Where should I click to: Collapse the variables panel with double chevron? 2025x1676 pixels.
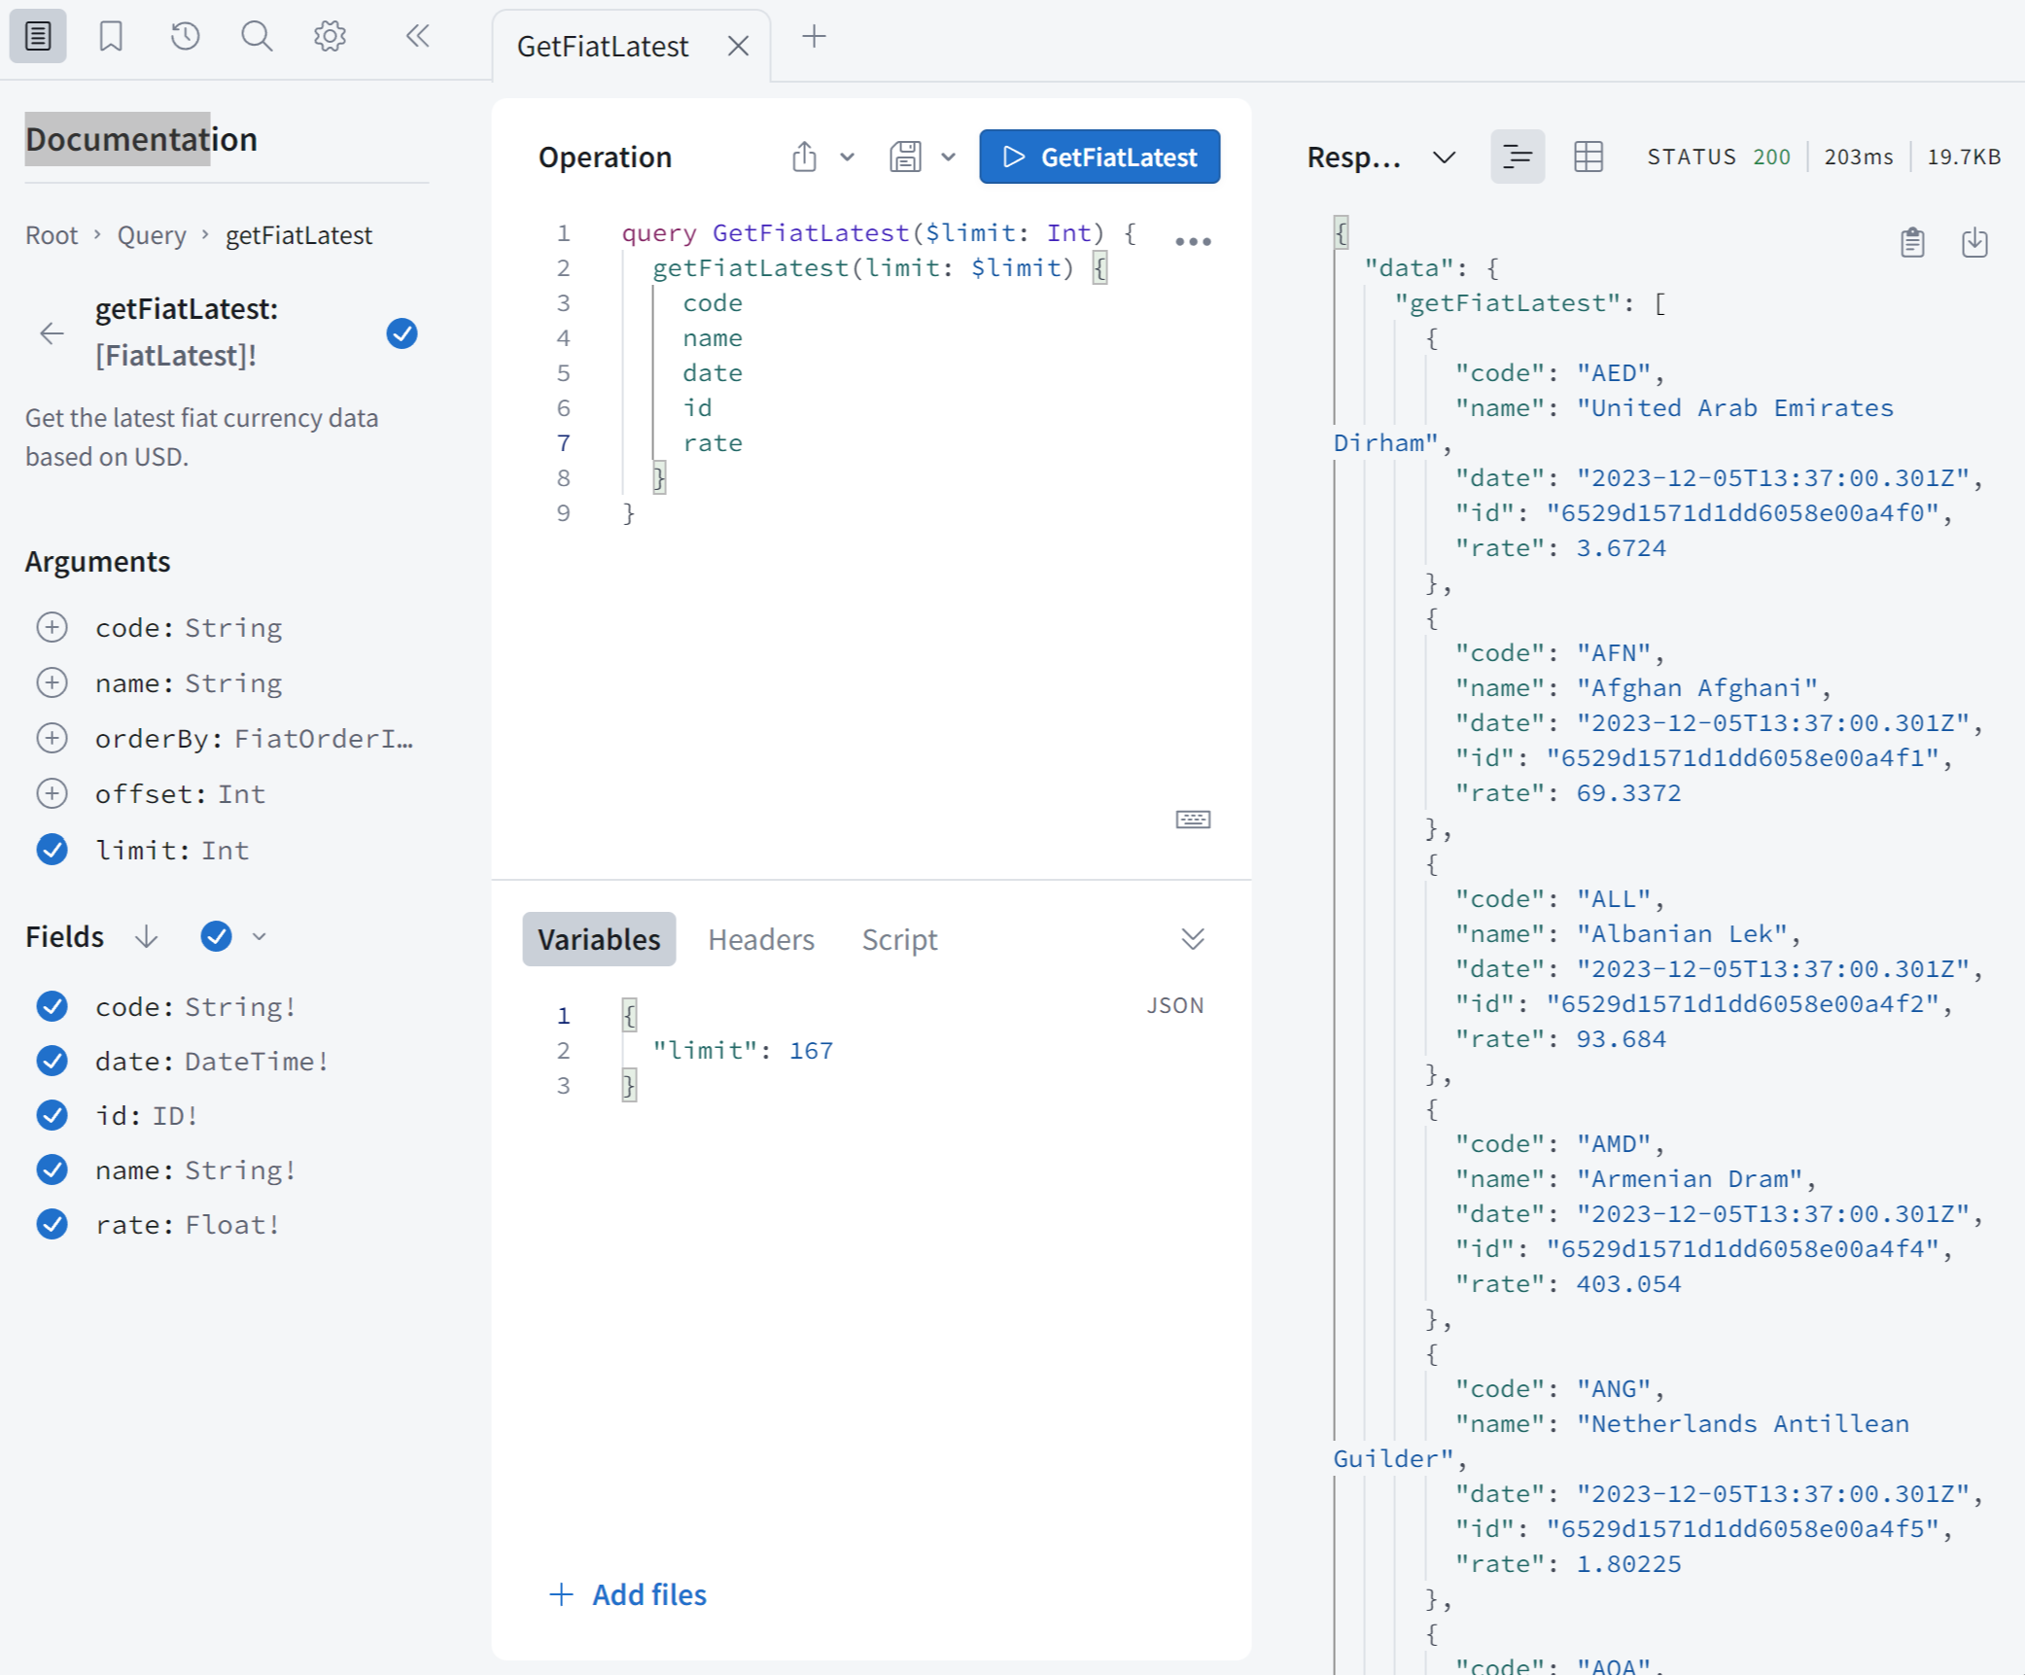click(x=1193, y=939)
